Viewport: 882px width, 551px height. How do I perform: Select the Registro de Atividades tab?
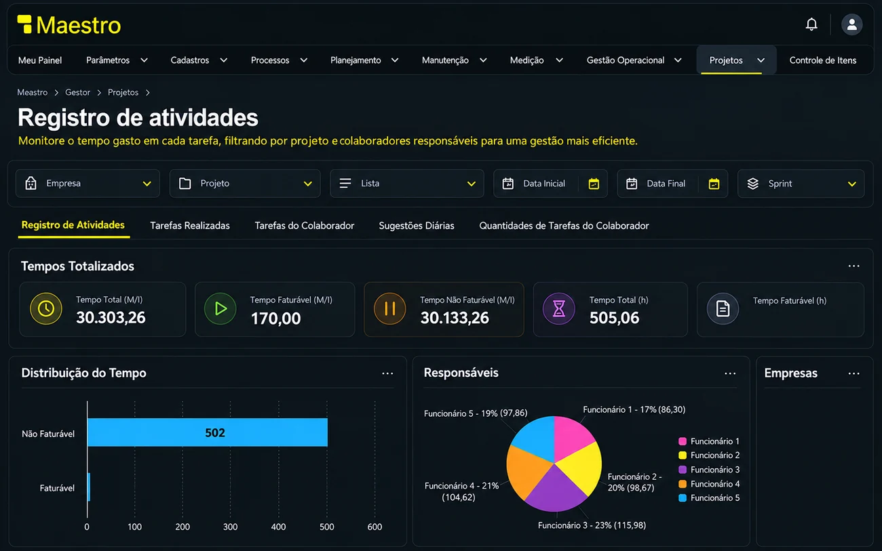click(73, 225)
